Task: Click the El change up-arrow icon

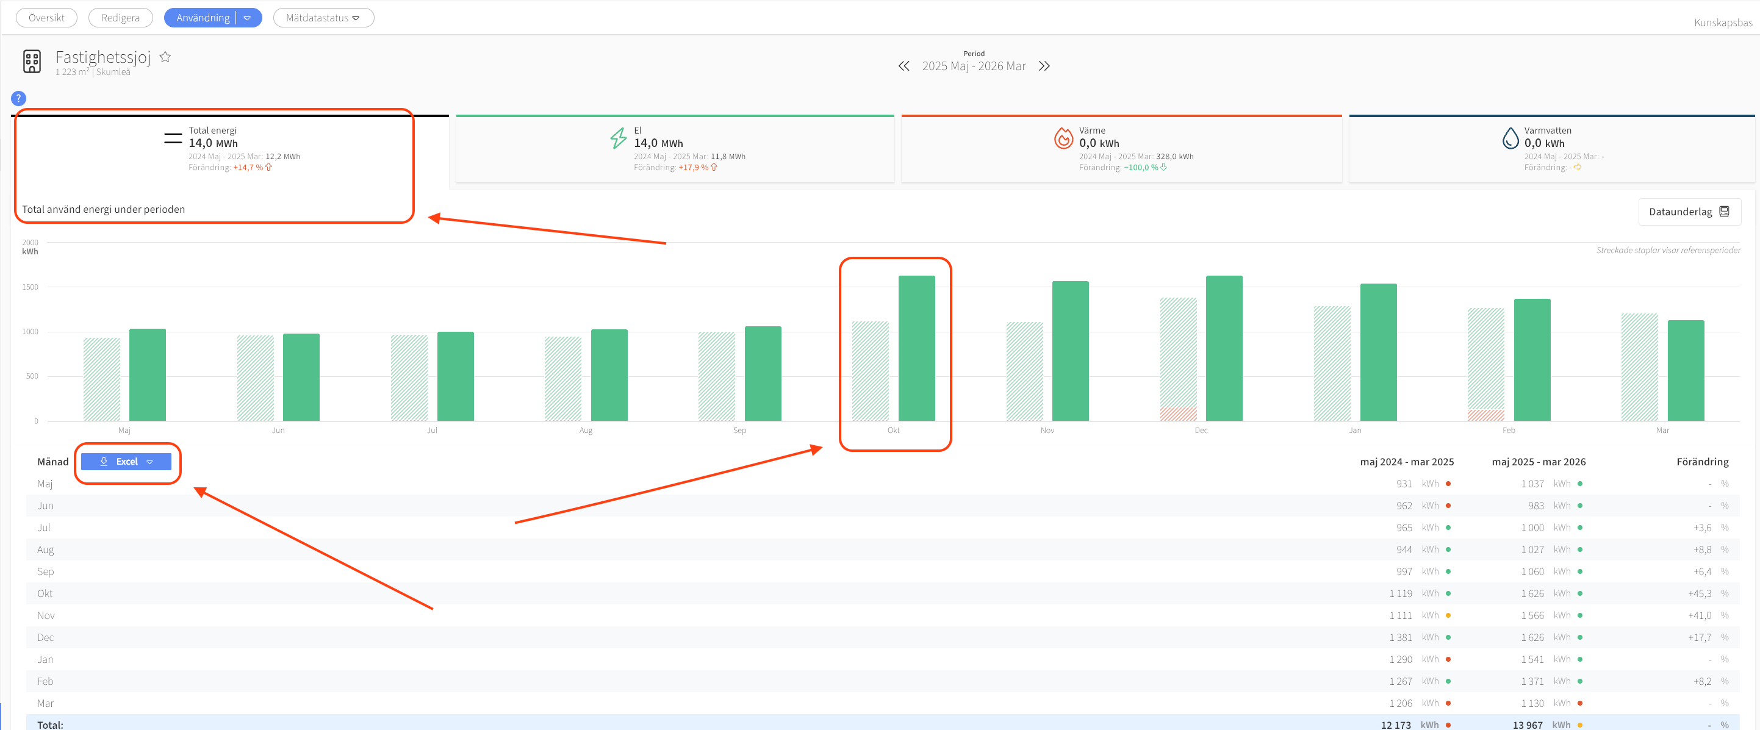Action: click(714, 167)
